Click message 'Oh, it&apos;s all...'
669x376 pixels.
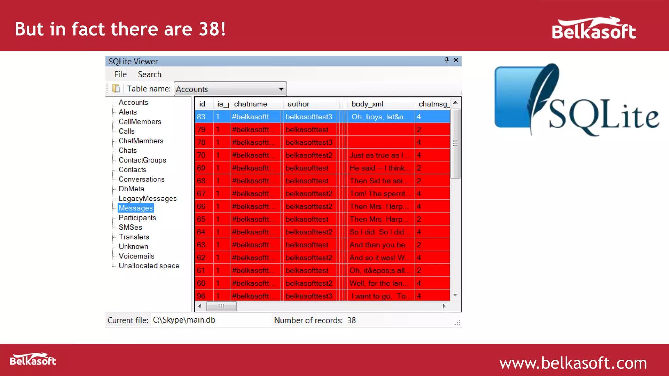coord(381,271)
